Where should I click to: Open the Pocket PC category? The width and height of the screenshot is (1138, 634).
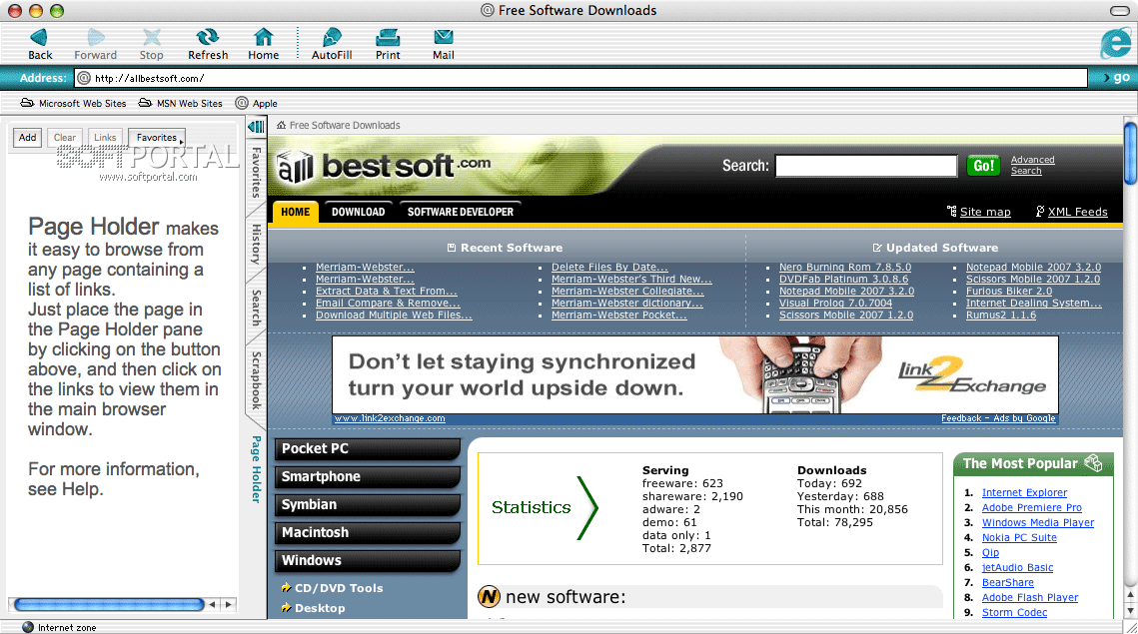[x=368, y=449]
